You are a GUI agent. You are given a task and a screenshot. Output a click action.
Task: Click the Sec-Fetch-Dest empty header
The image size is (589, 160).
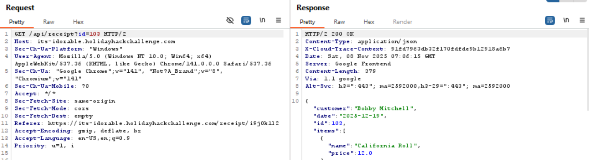point(54,116)
